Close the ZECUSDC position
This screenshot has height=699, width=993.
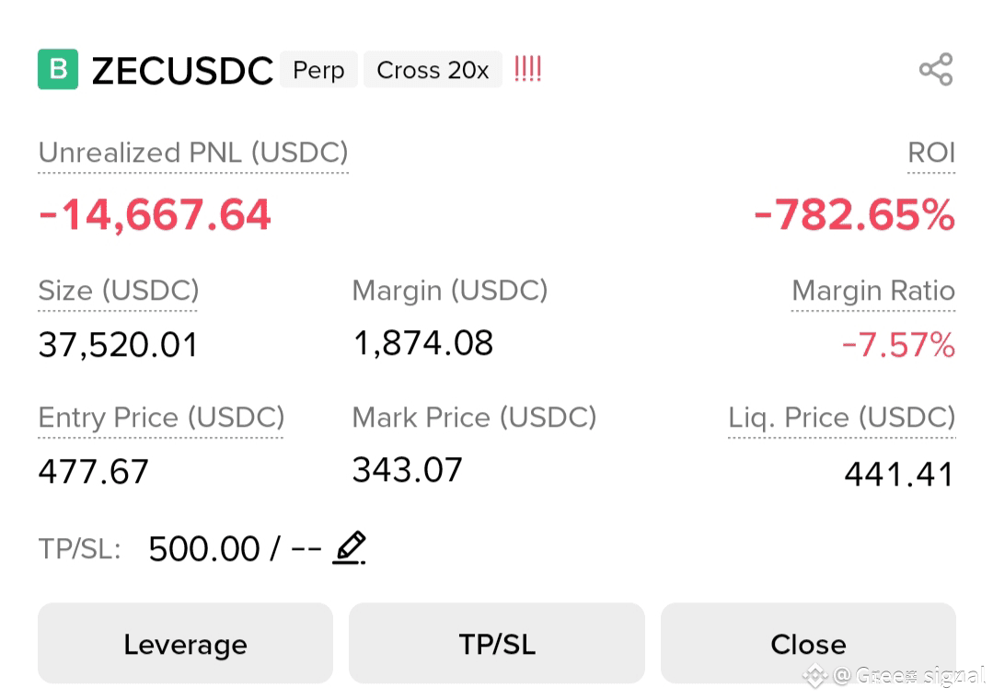(x=808, y=643)
